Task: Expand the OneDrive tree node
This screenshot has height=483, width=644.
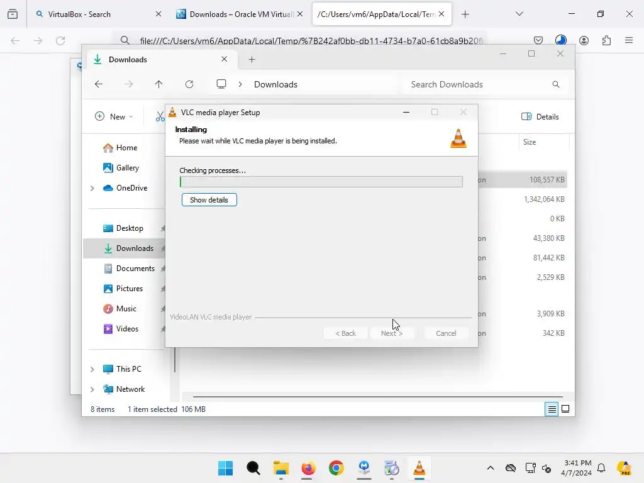Action: pos(92,188)
